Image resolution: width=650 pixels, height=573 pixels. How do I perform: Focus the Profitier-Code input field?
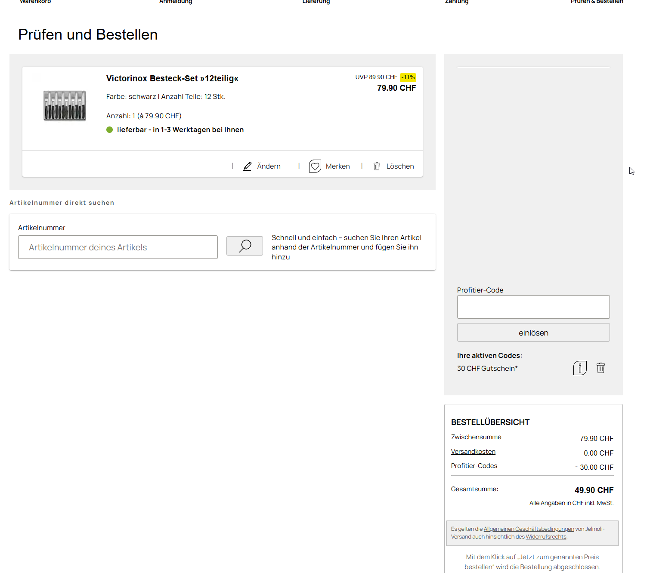click(533, 307)
